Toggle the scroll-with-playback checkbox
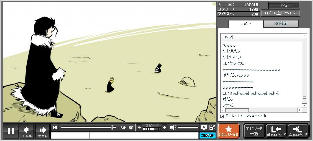This screenshot has width=313, height=141. pyautogui.click(x=222, y=116)
